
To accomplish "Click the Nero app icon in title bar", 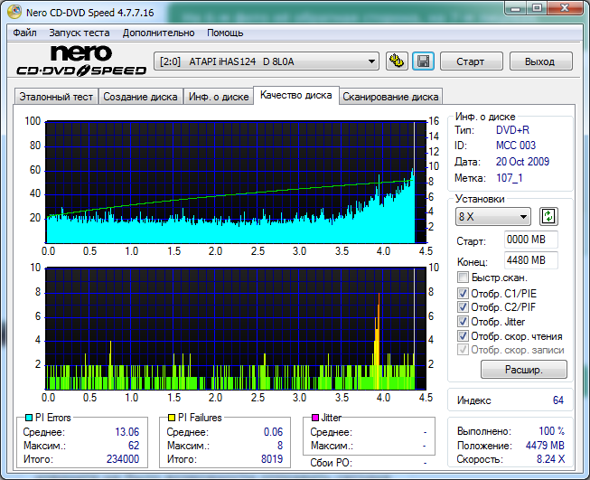I will (x=11, y=10).
